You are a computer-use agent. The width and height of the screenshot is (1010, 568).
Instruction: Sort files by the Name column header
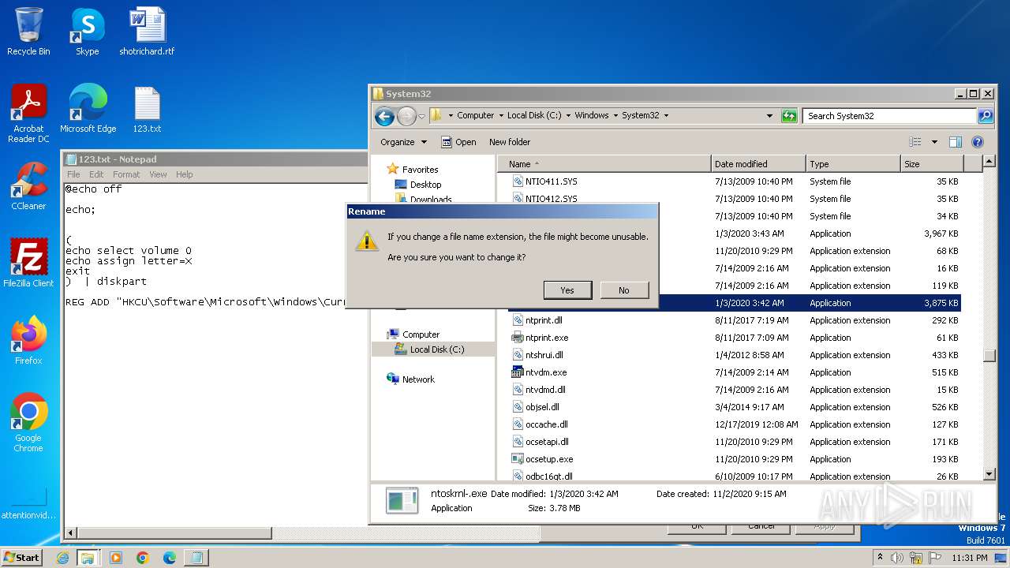[604, 164]
